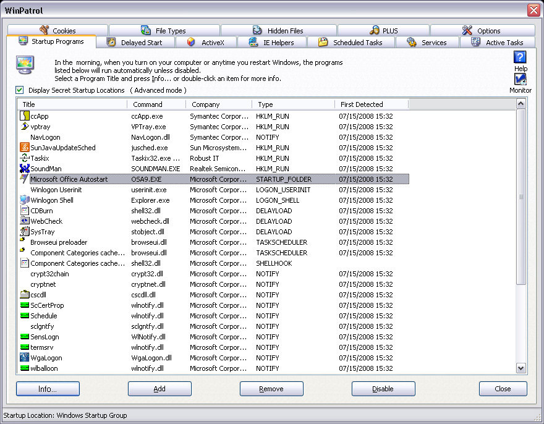Click the vertical scrollbar thumb
Image resolution: width=544 pixels, height=424 pixels.
coord(521,197)
